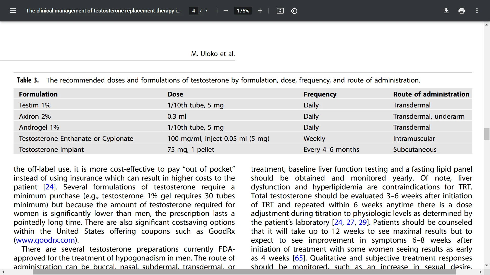Open the sidebar menu hamburger icon

click(13, 11)
